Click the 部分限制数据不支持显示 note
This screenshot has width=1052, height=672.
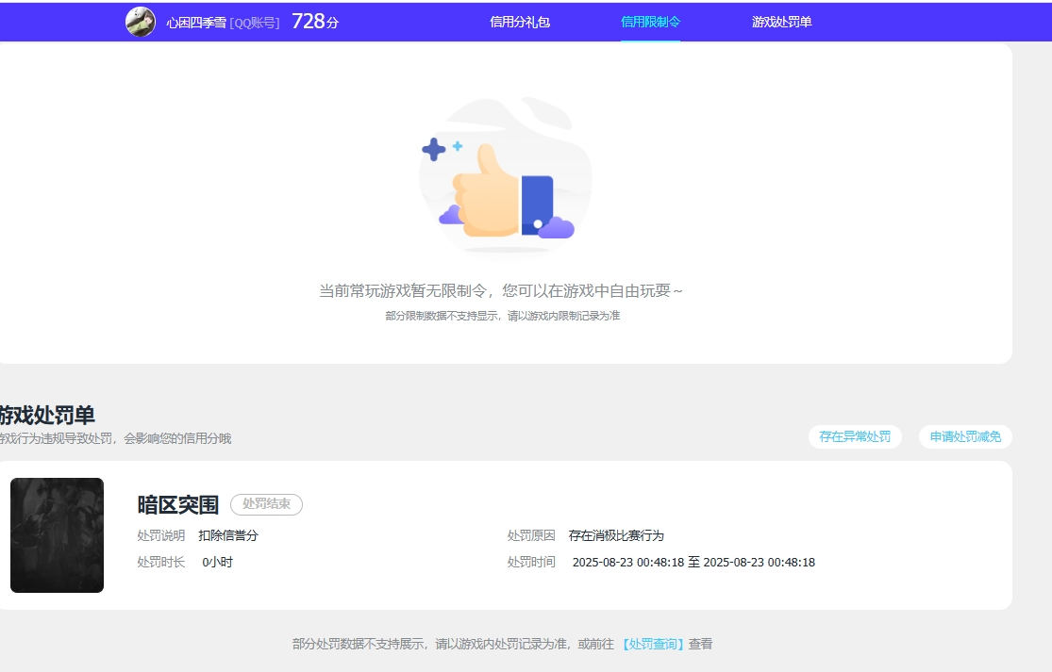[503, 316]
